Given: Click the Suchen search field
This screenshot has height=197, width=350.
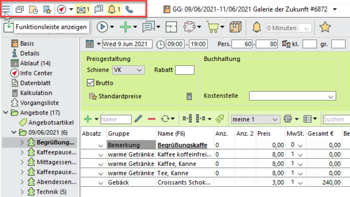Looking at the screenshot, I should 336,119.
